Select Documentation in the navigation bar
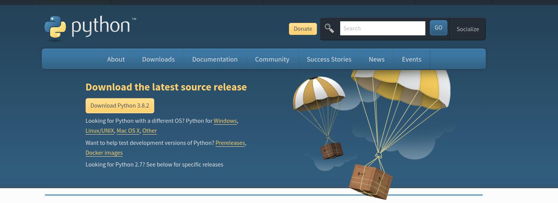The image size is (558, 203). (x=215, y=59)
